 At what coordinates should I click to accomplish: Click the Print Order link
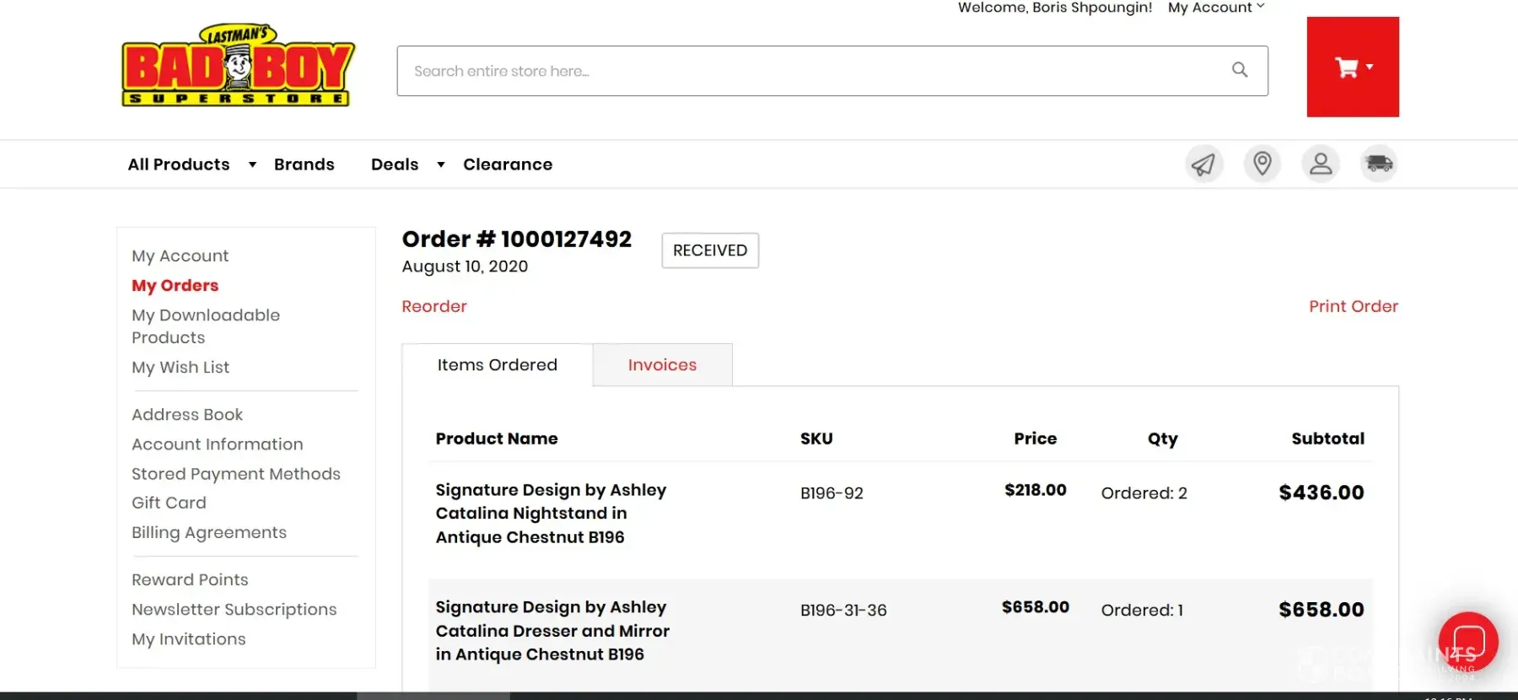1353,306
